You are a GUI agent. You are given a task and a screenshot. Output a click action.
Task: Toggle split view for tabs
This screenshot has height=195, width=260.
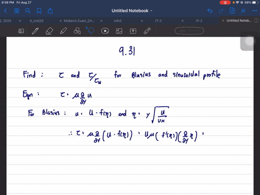(256, 21)
